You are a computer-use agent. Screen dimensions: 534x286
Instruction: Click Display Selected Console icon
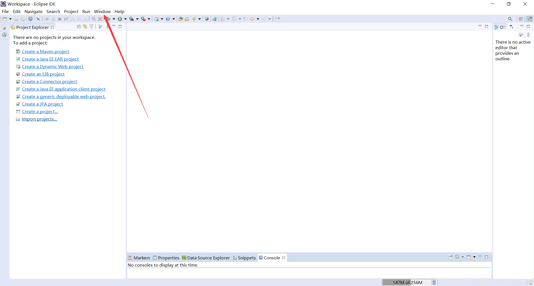457,257
